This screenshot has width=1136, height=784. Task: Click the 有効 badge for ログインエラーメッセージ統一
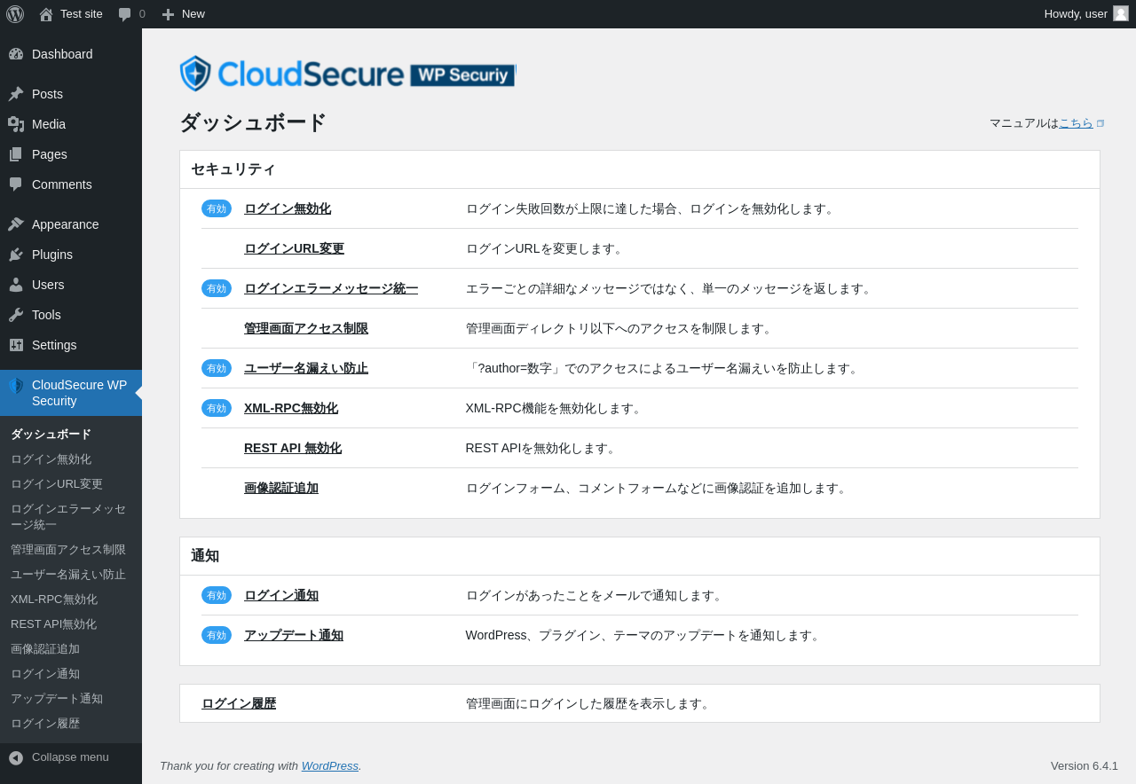[x=217, y=288]
